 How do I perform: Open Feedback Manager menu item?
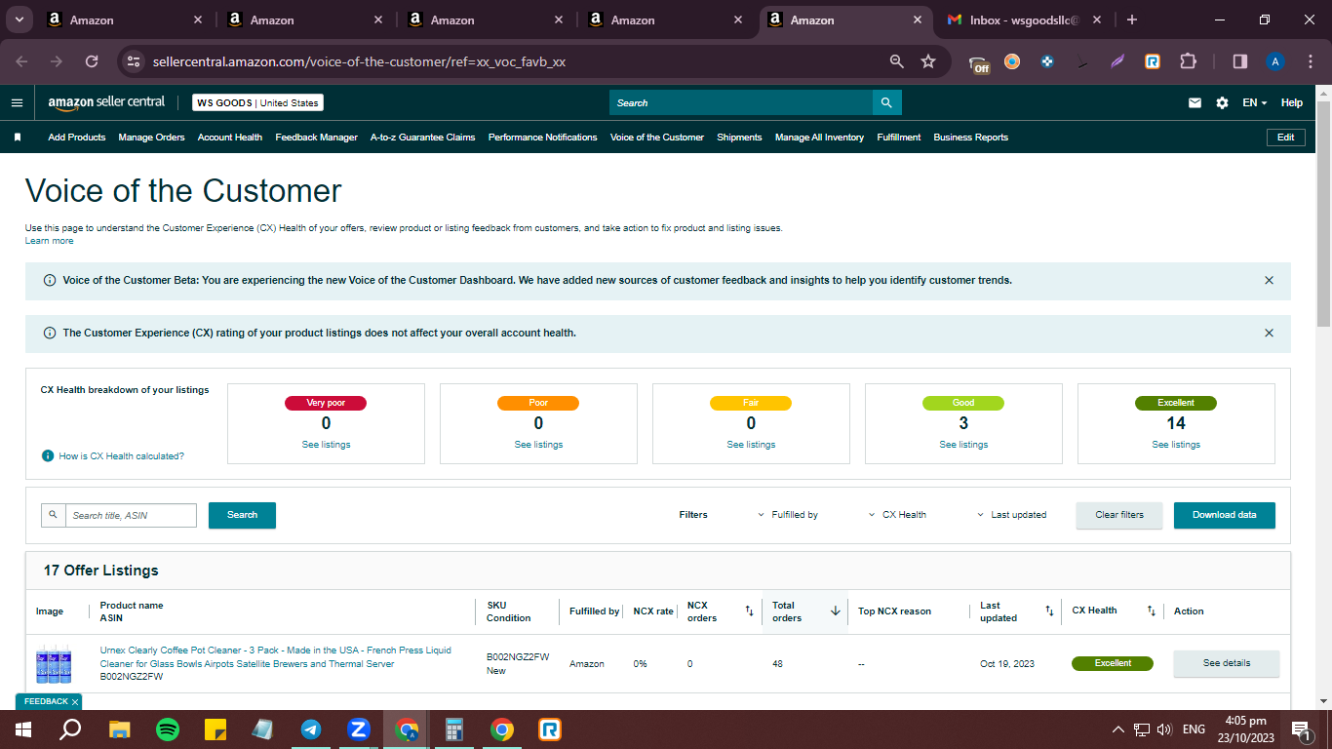pyautogui.click(x=317, y=138)
